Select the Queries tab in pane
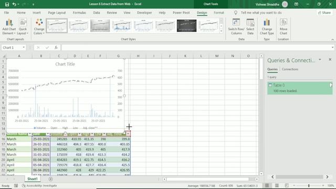336x189 pixels. pyautogui.click(x=272, y=69)
